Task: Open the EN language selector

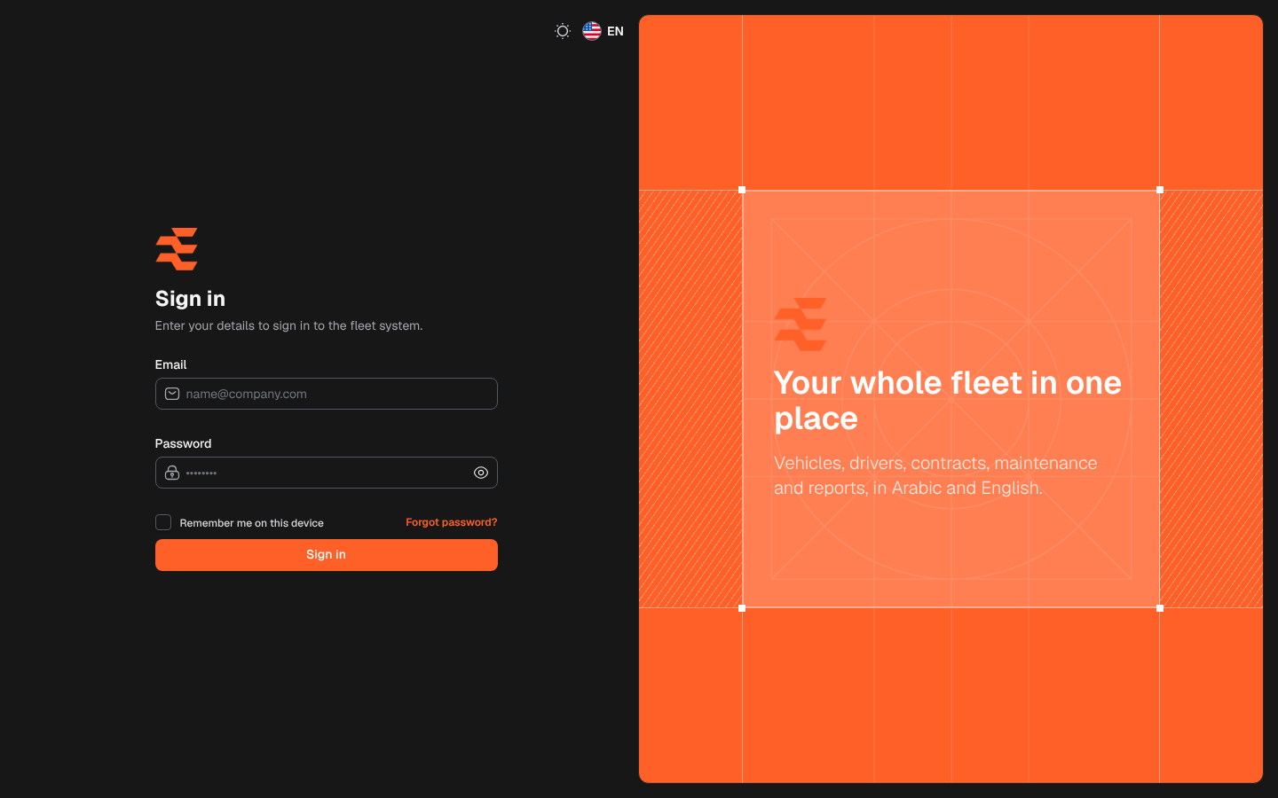Action: coord(603,31)
